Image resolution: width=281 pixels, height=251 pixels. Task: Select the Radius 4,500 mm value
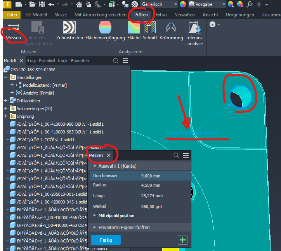[151, 185]
